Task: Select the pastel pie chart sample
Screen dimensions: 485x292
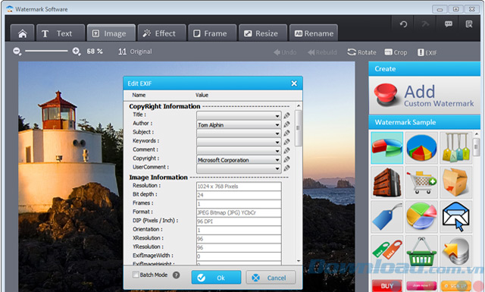Action: 421,217
